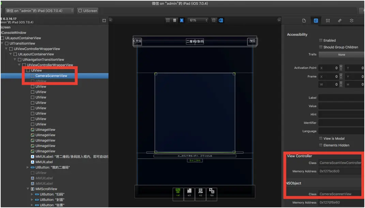The height and width of the screenshot is (208, 365).
Task: Switch canvas to flat 2D view icon
Action: (x=214, y=20)
